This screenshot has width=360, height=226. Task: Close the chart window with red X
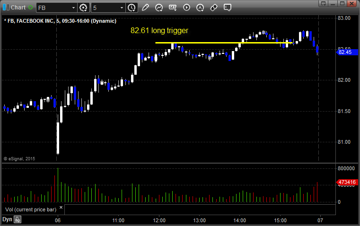click(x=352, y=3)
